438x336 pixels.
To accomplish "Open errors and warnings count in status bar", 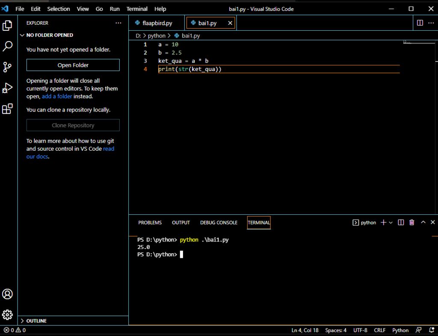I will tap(15, 330).
